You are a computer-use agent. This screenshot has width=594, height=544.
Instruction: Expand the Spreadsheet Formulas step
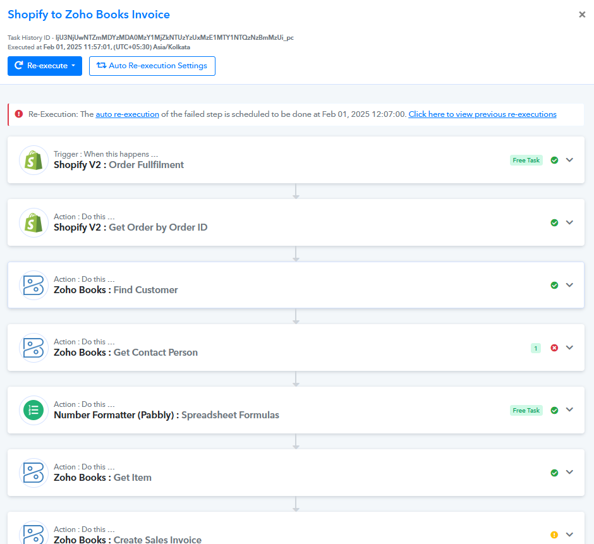pyautogui.click(x=569, y=409)
